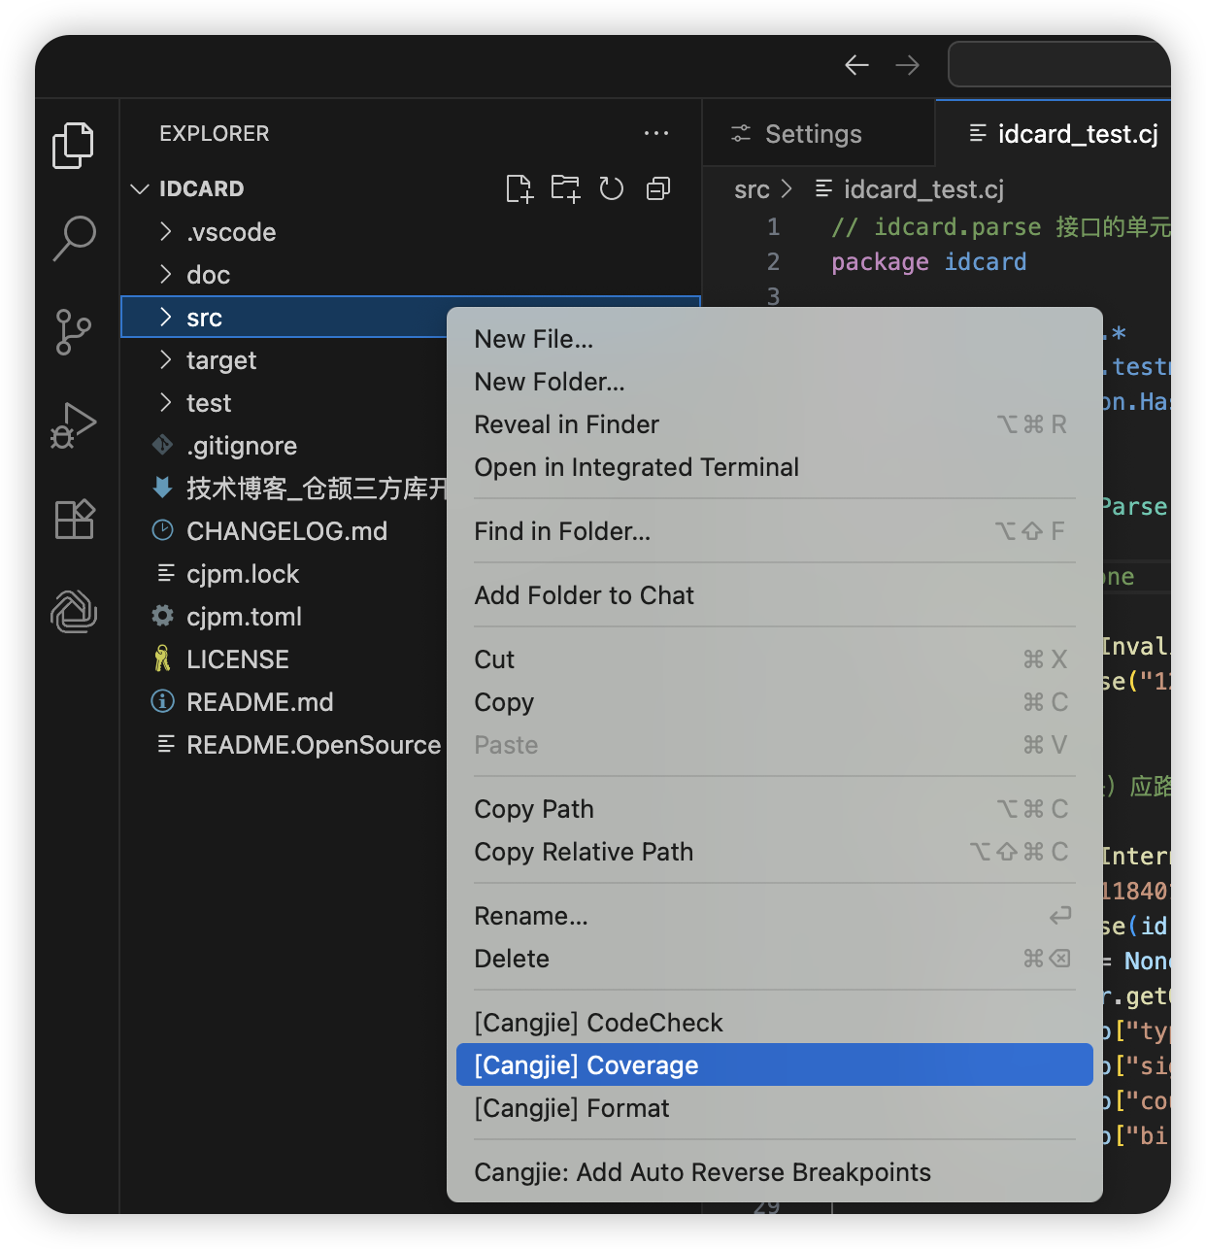Open the Source Control view
The height and width of the screenshot is (1249, 1206).
click(x=74, y=331)
